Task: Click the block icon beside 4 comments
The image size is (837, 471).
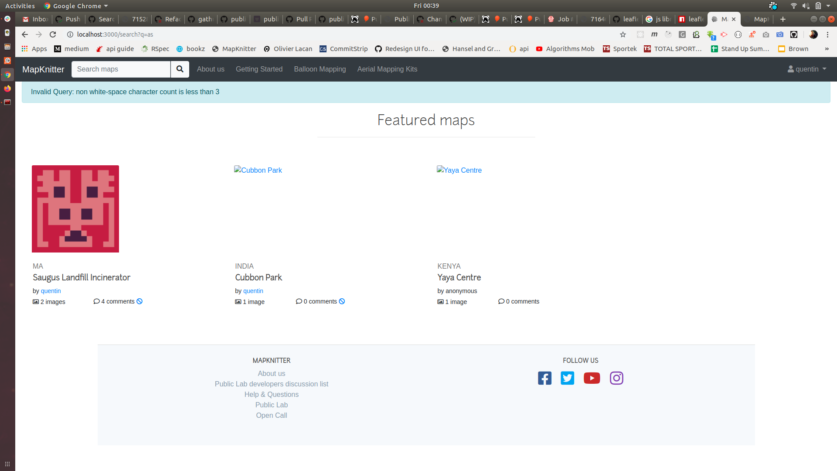Action: click(139, 301)
